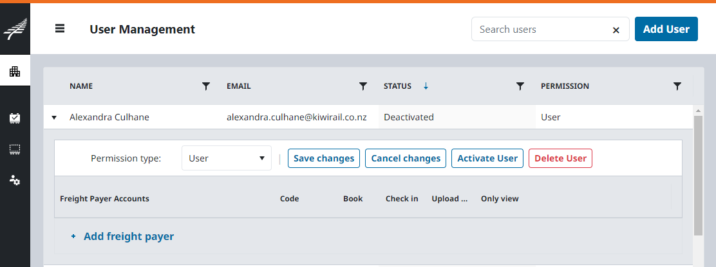Open the hamburger navigation menu
Image resolution: width=716 pixels, height=267 pixels.
(x=60, y=29)
